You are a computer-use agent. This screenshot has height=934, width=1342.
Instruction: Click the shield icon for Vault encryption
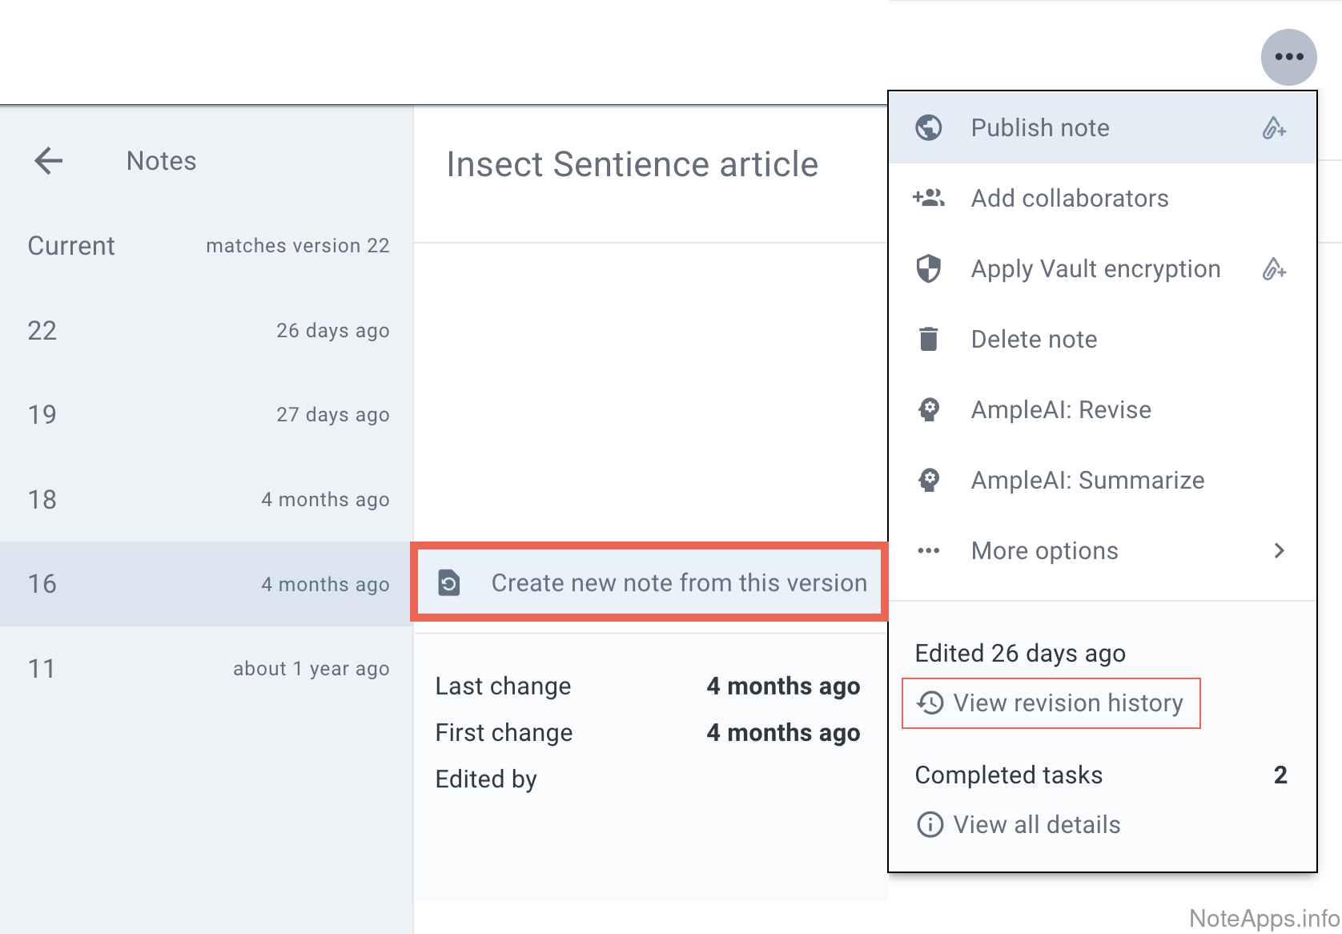pyautogui.click(x=929, y=269)
